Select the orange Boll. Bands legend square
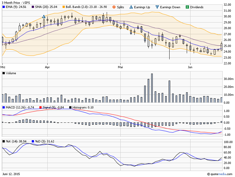The image size is (235, 177). coord(64,7)
